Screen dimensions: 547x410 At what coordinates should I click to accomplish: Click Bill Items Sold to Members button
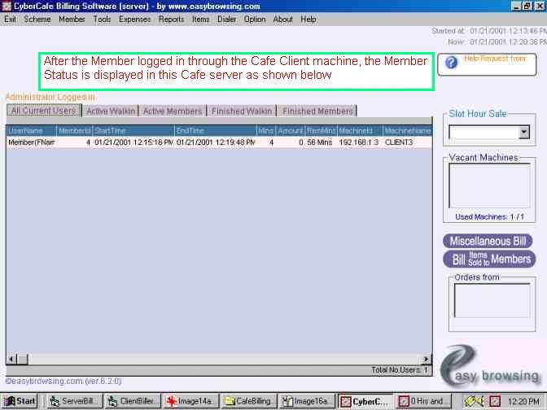coord(488,259)
